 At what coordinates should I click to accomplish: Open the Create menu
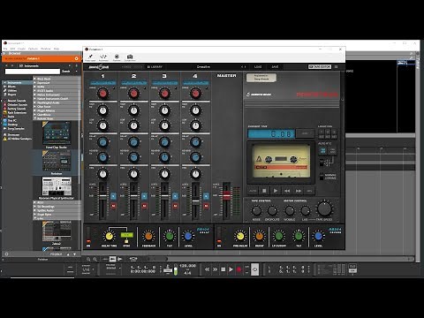pyautogui.click(x=21, y=49)
